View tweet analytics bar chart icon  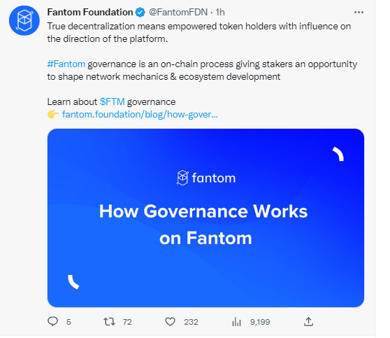tap(236, 322)
